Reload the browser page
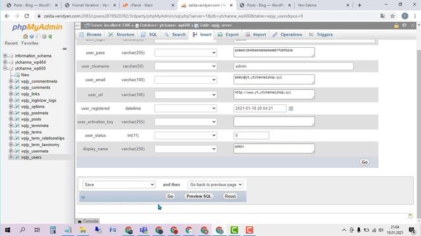The height and width of the screenshot is (236, 421). (26, 16)
